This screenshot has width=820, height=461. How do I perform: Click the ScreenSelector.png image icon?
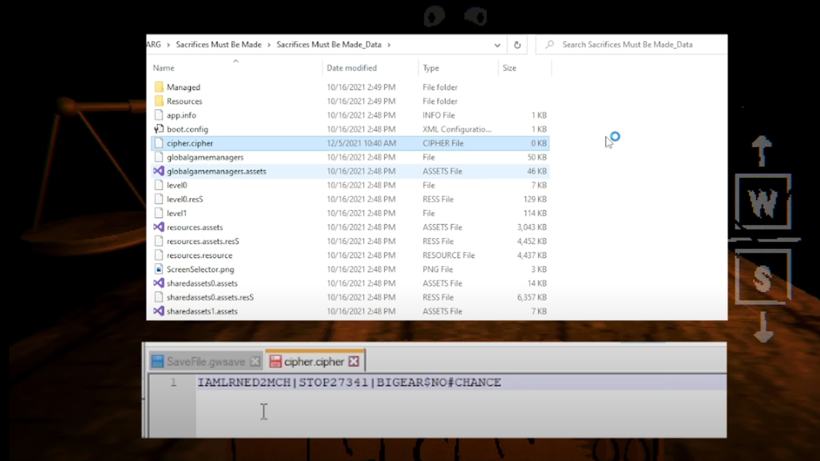click(159, 269)
